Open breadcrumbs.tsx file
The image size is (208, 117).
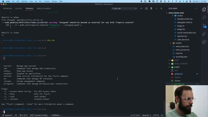click(x=185, y=19)
